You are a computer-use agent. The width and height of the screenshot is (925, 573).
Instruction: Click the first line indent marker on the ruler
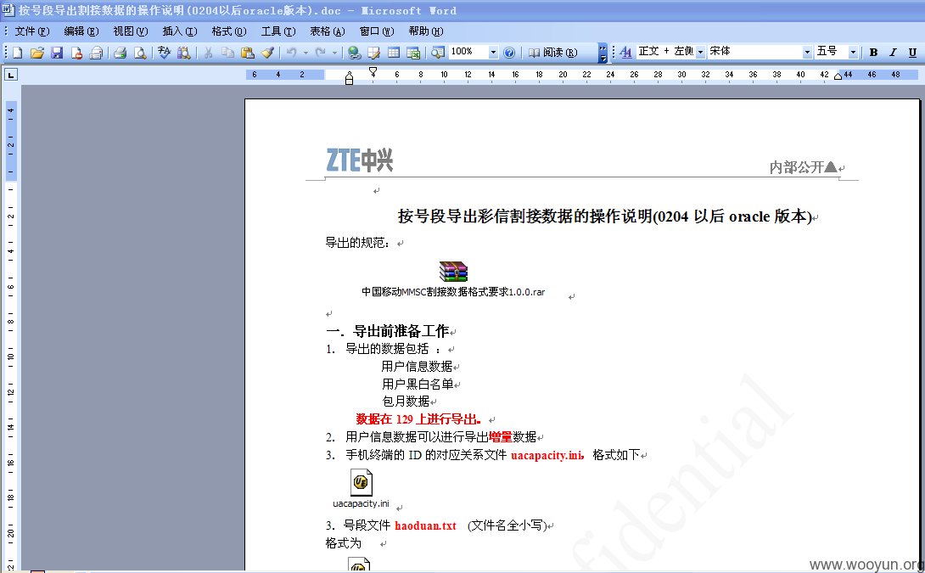pos(373,71)
